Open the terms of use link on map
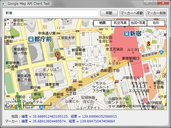Screen dimensions: 171x128 (161, 106)
